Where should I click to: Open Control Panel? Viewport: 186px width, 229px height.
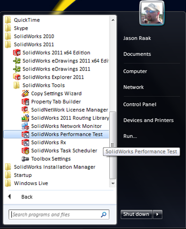coord(140,104)
